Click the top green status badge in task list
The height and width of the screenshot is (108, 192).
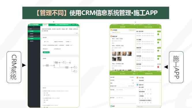pos(159,32)
